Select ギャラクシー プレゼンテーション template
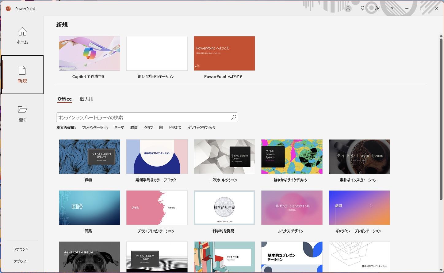This screenshot has width=444, height=273. [359, 208]
